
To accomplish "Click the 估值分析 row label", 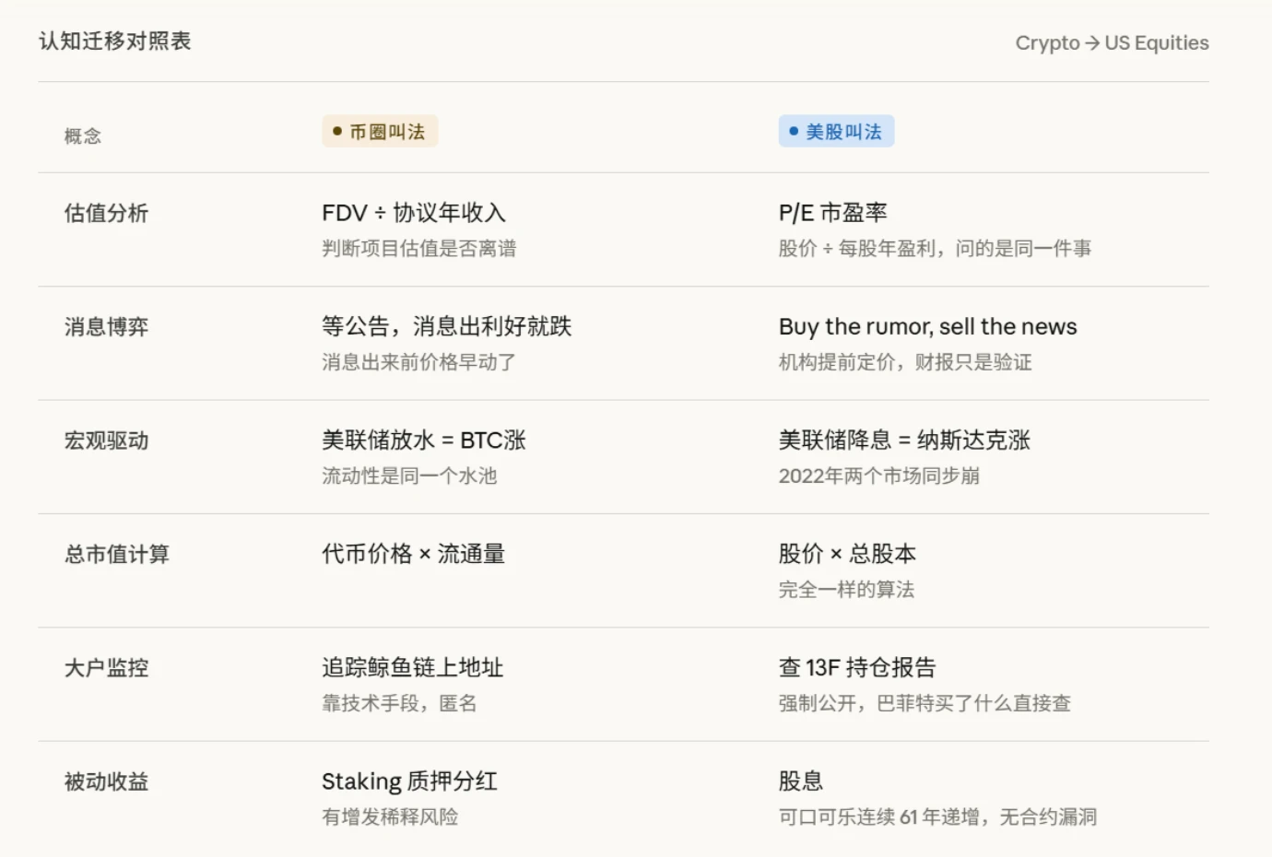I will [x=106, y=213].
